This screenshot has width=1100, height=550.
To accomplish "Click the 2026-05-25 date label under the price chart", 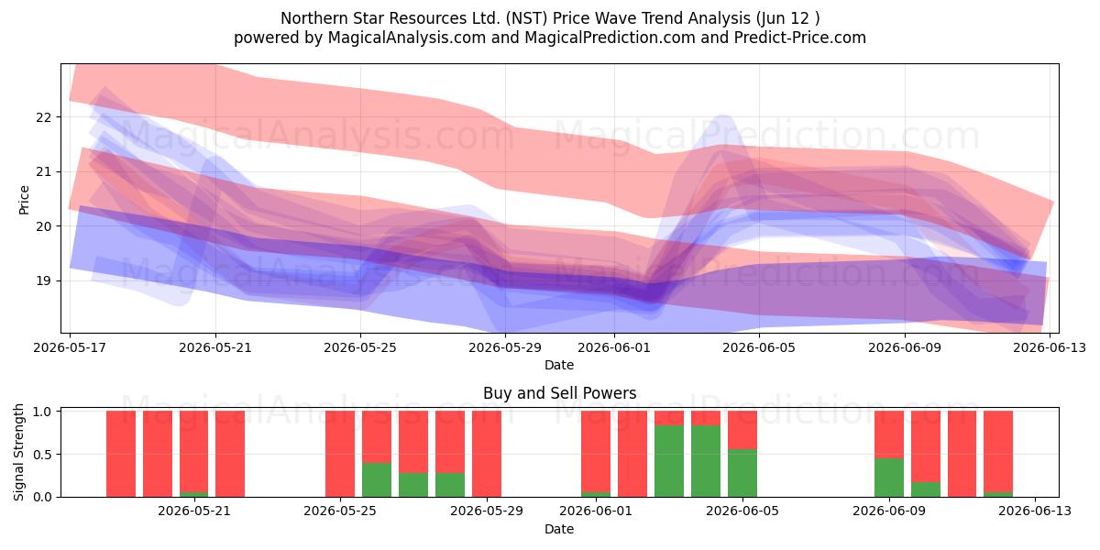I will pyautogui.click(x=360, y=347).
